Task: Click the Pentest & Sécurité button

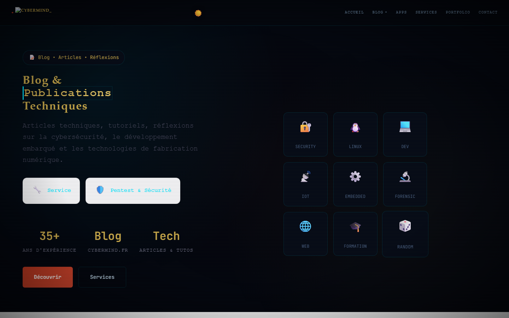Action: tap(133, 191)
